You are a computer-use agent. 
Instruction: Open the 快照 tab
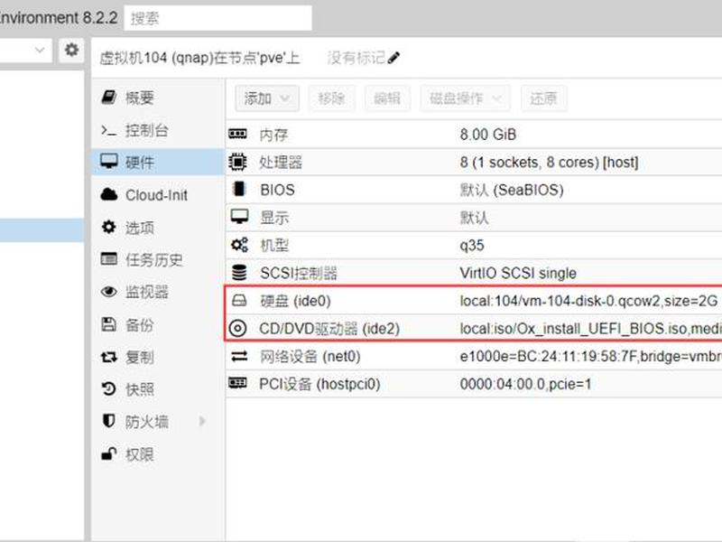coord(157,389)
